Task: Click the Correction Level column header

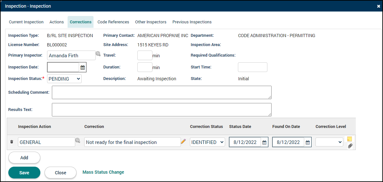Action: 331,126
